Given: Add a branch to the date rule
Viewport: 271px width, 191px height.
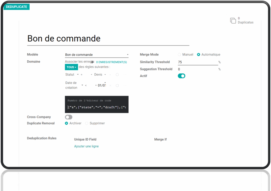Looking at the screenshot, I should (125, 85).
